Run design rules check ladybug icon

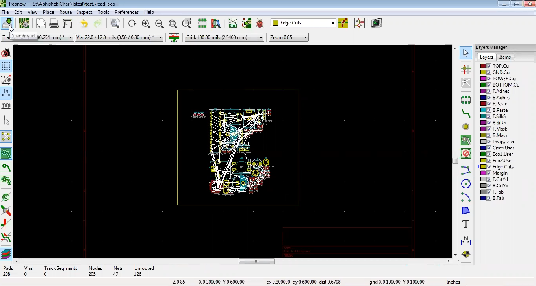point(260,23)
